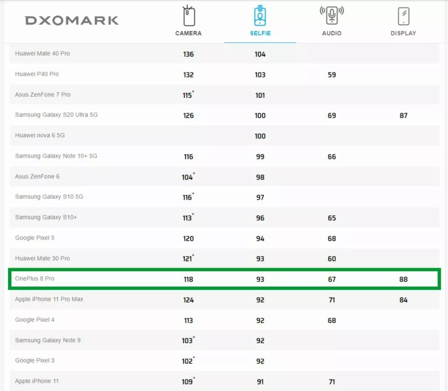The width and height of the screenshot is (448, 391).
Task: Open Huawei Mate 40 Pro entry
Action: point(42,53)
